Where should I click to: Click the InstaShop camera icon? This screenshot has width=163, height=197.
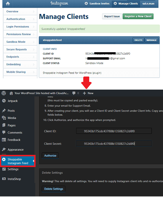[4, 179]
